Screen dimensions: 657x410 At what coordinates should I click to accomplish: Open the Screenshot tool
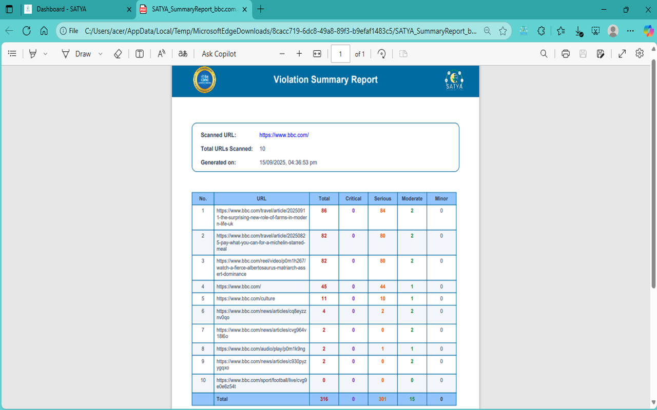pos(595,31)
